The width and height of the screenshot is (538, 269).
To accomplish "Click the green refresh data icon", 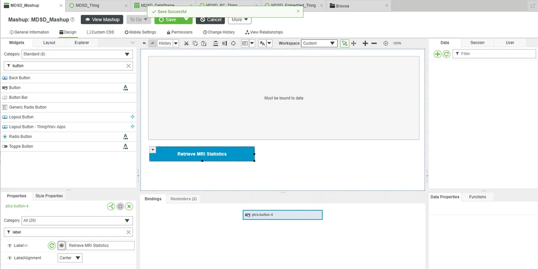I will (x=446, y=54).
